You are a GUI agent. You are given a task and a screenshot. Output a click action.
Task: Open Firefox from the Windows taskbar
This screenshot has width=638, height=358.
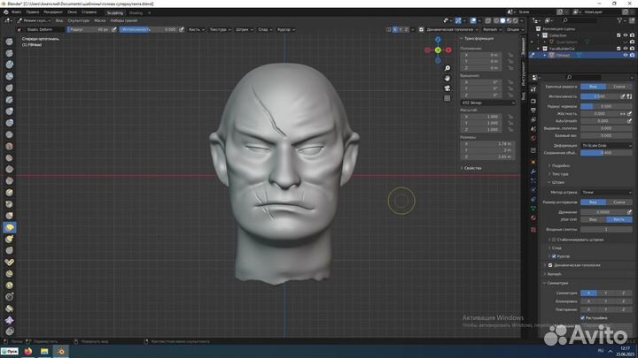(27, 351)
